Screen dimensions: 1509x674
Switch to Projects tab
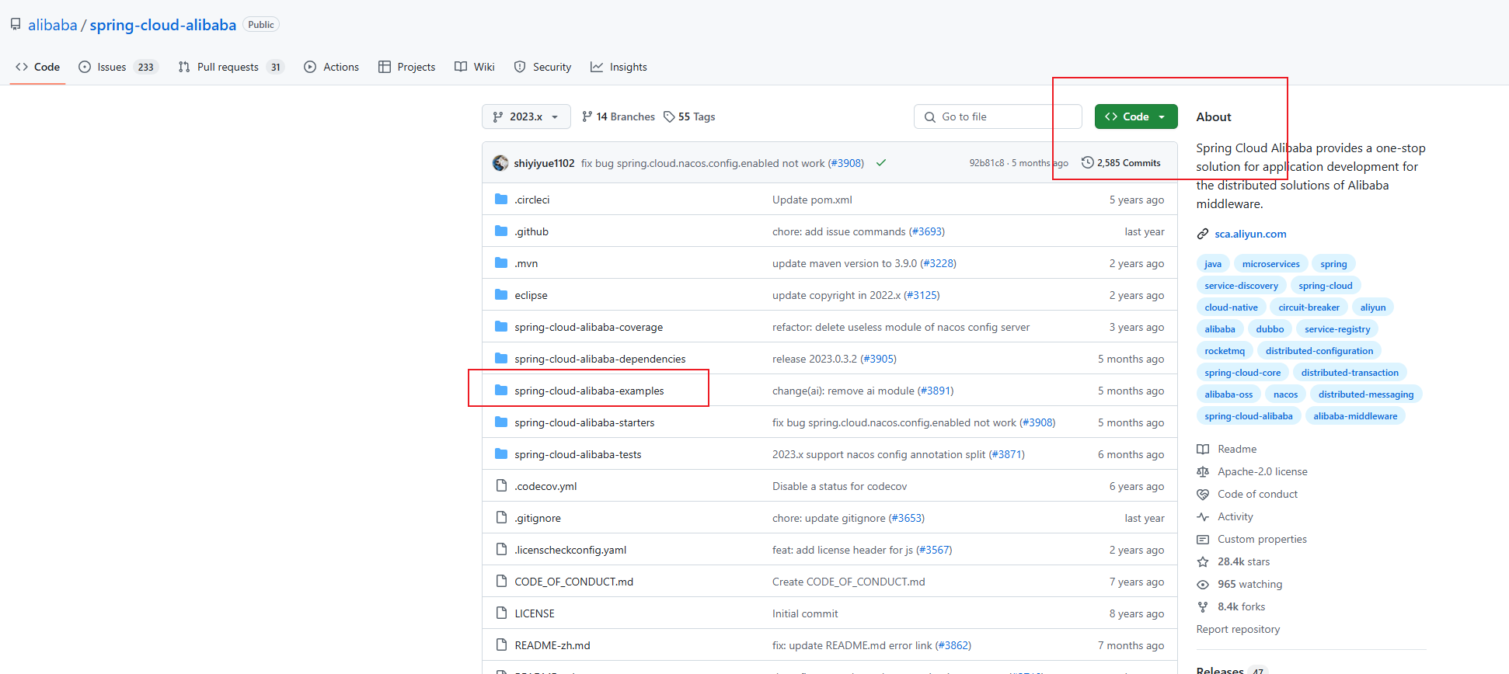tap(406, 67)
